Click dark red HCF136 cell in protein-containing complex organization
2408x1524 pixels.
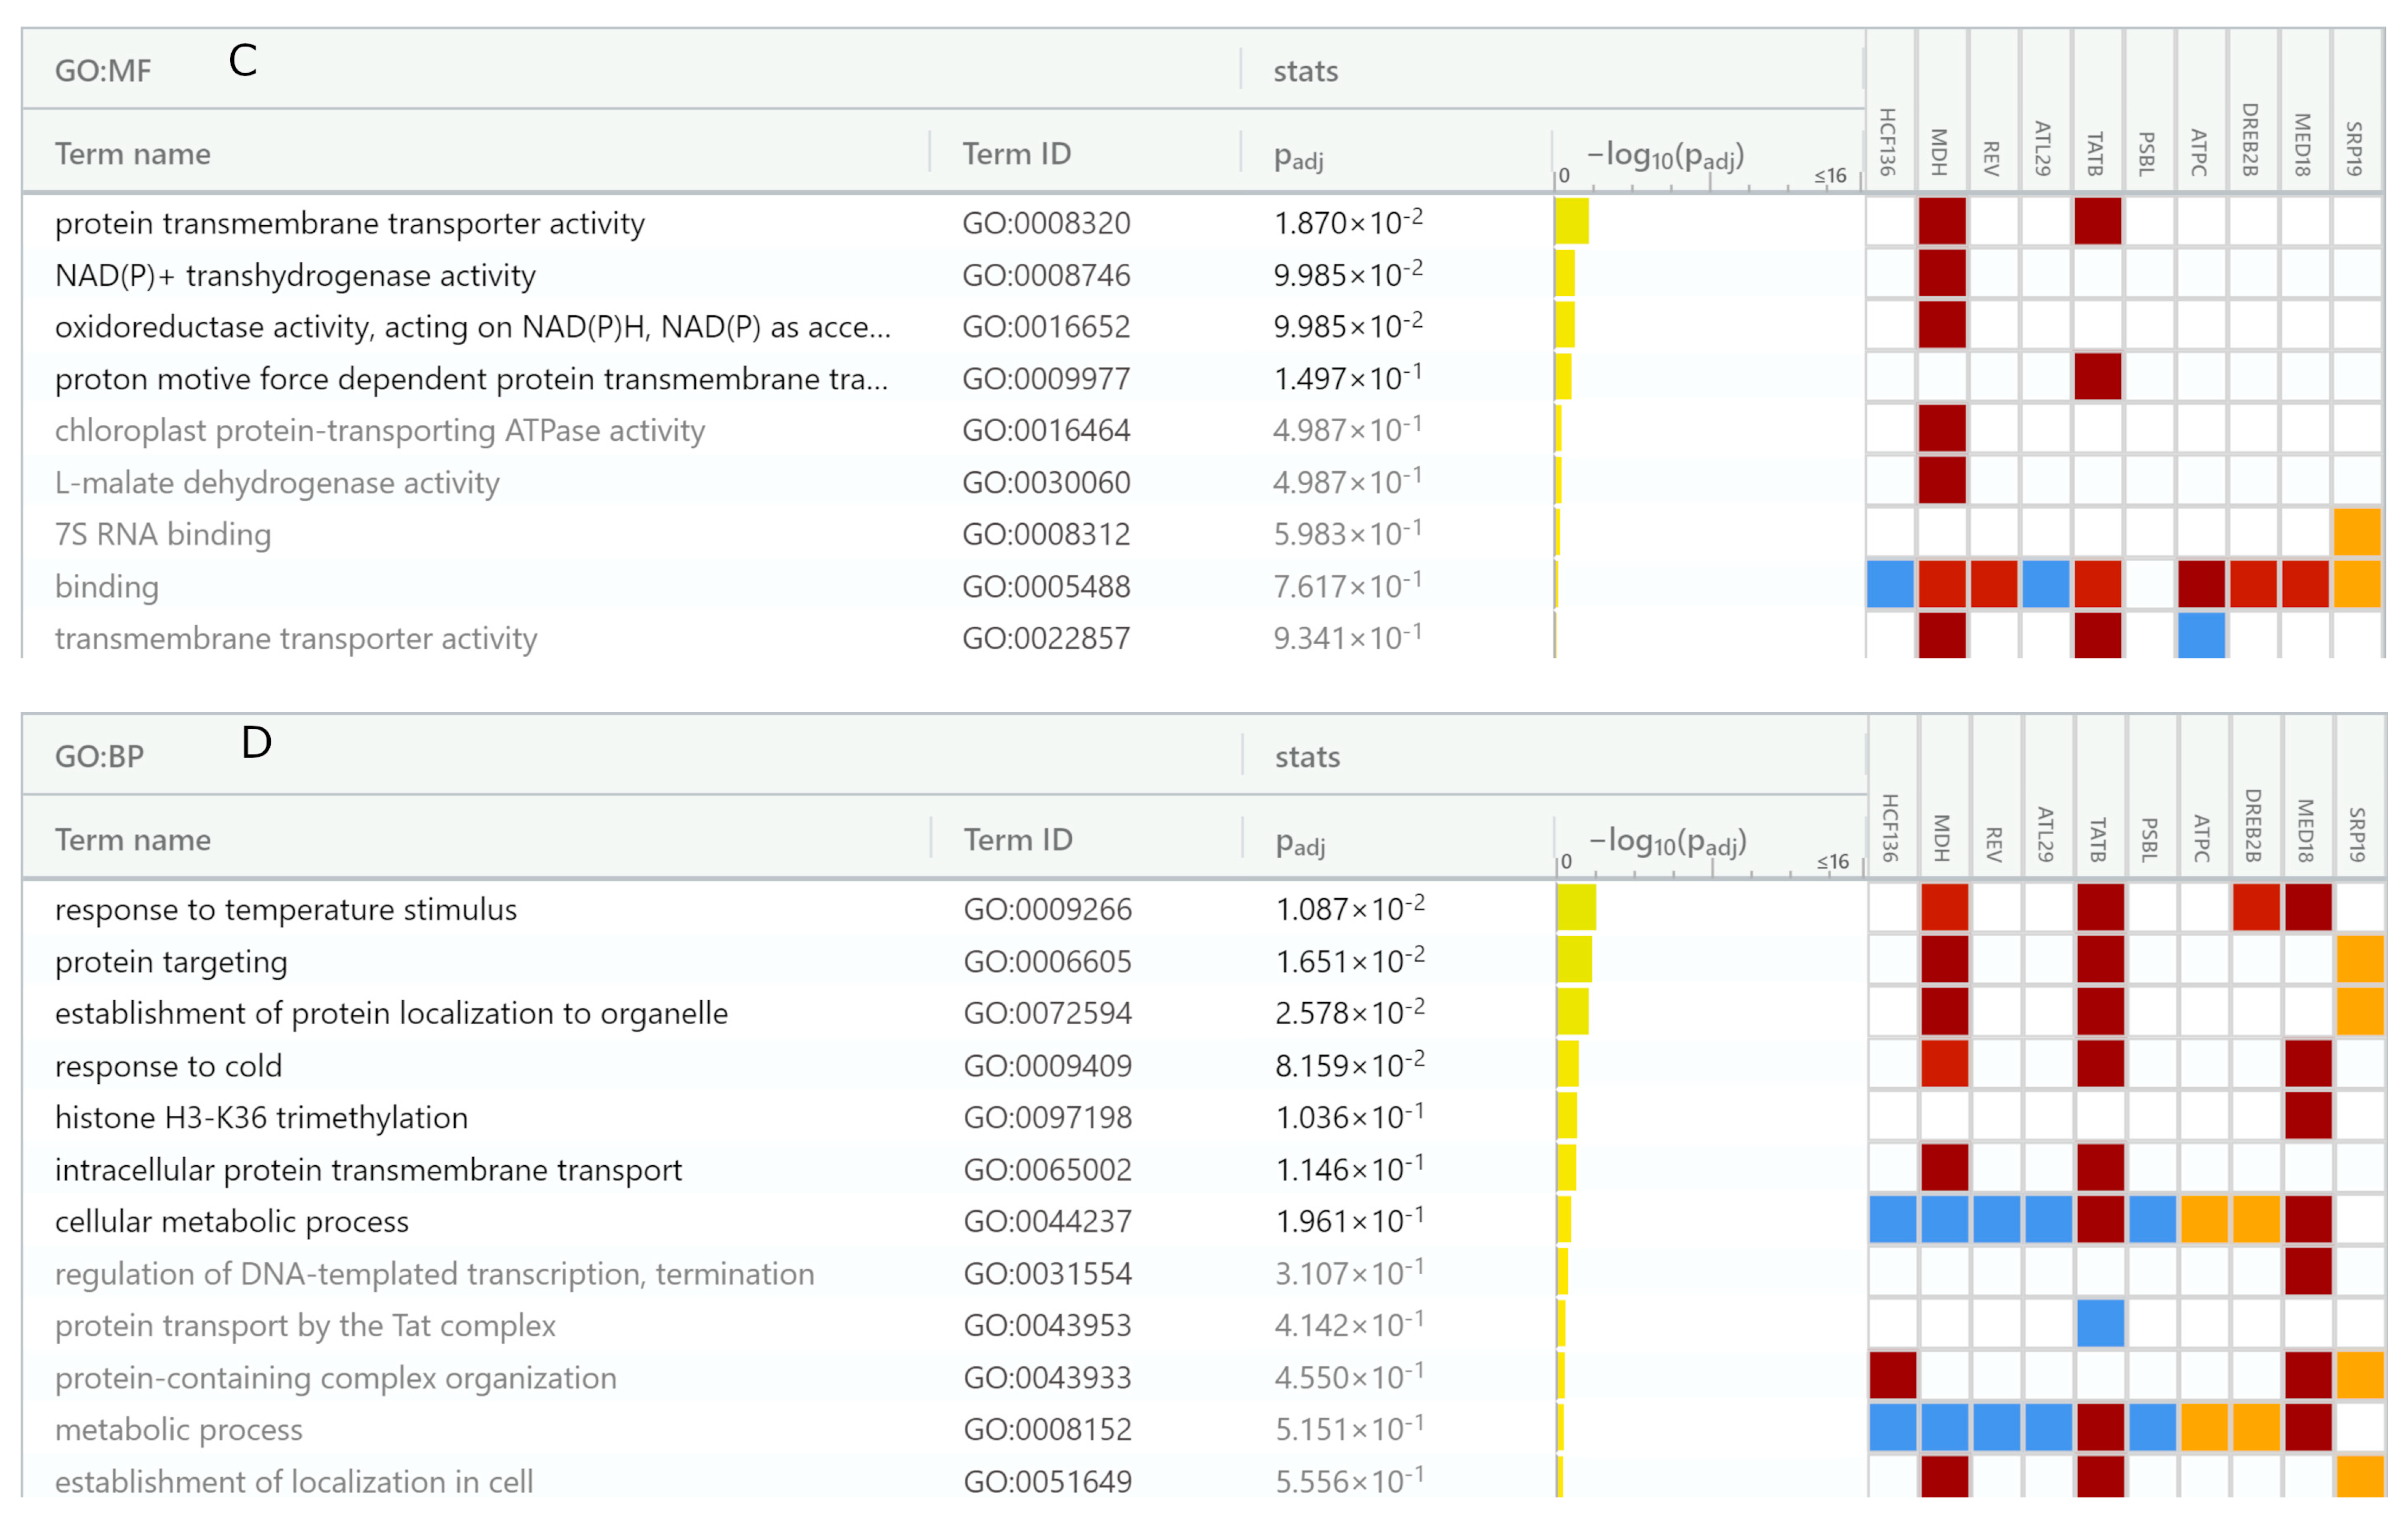pos(1892,1375)
